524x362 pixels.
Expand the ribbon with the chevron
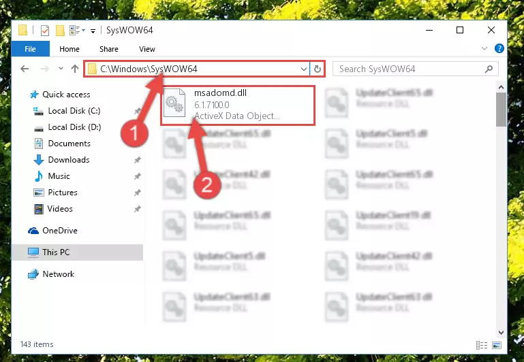click(484, 48)
